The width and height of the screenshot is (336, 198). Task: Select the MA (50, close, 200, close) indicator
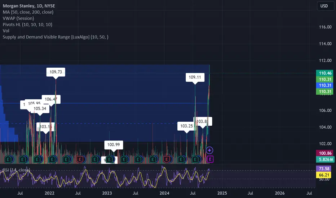pos(28,12)
